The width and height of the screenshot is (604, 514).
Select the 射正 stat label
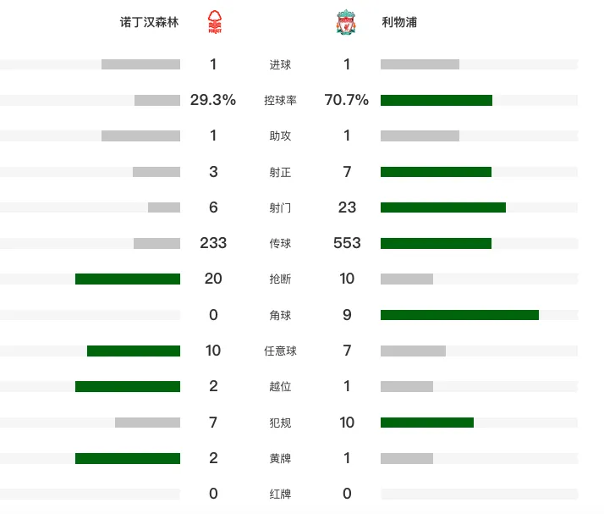click(280, 172)
